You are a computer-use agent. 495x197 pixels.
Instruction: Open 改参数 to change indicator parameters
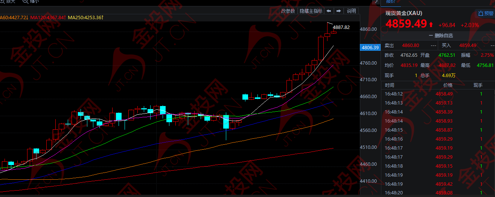point(288,11)
